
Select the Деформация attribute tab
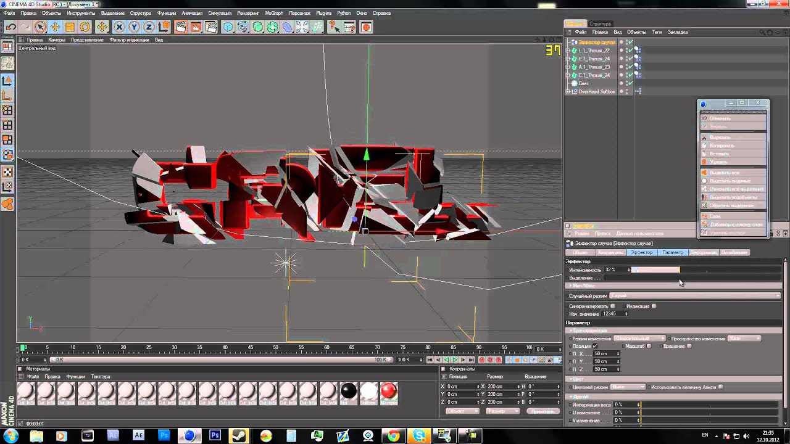coord(703,252)
